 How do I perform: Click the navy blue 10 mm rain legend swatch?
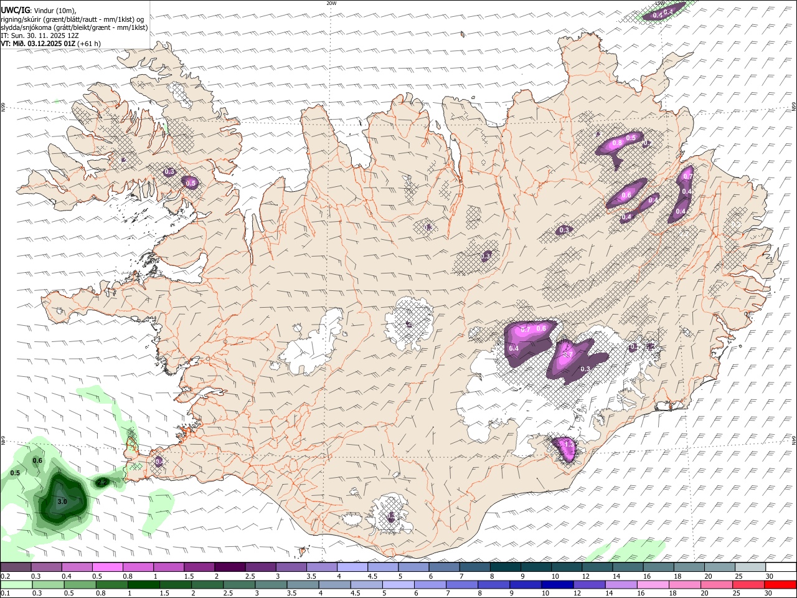point(557,584)
